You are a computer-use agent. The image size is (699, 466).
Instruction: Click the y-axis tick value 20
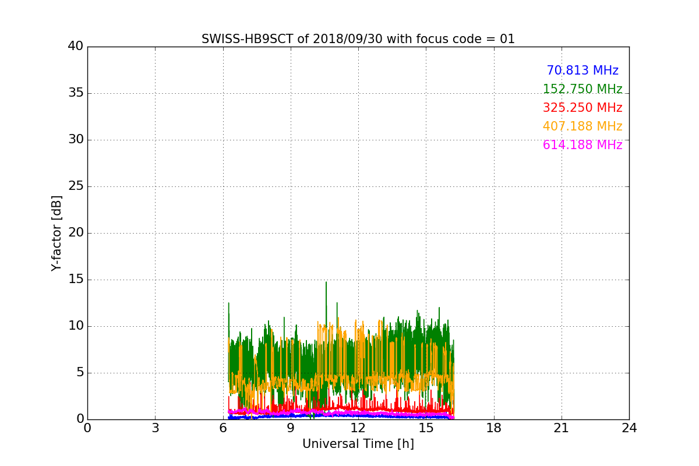pos(76,233)
